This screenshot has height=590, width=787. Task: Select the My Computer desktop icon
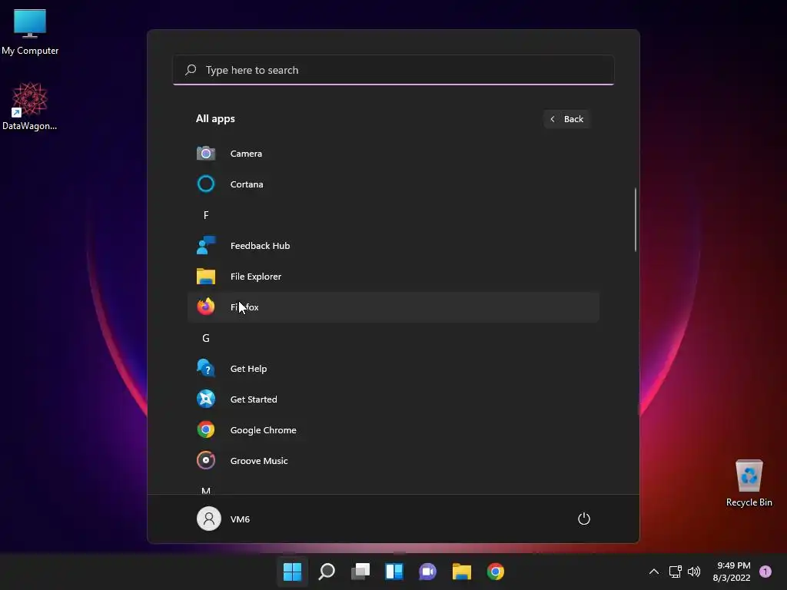30,31
